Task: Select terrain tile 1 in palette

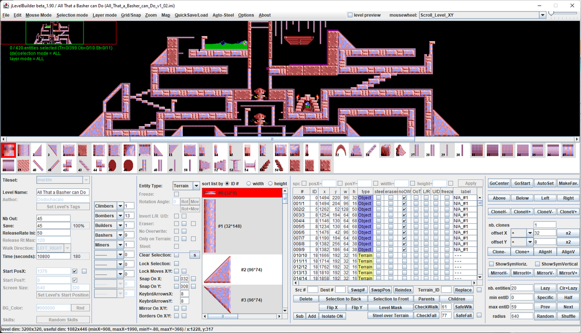Action: pyautogui.click(x=23, y=150)
